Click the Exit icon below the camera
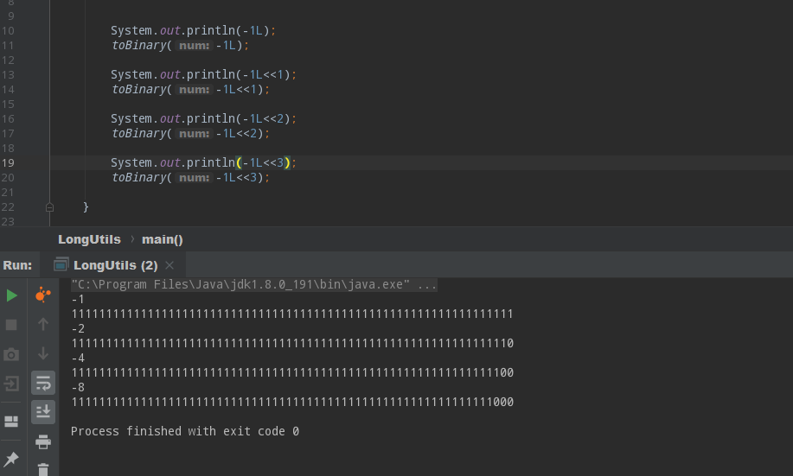The height and width of the screenshot is (476, 793). (11, 384)
